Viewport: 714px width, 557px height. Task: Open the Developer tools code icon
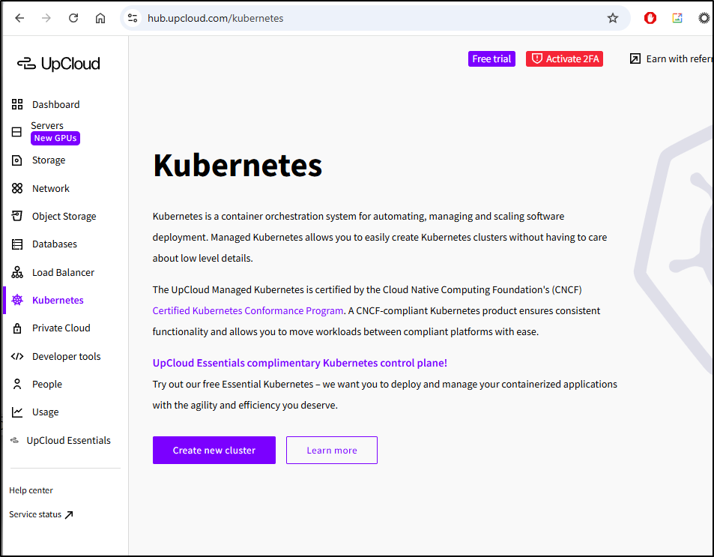point(17,356)
